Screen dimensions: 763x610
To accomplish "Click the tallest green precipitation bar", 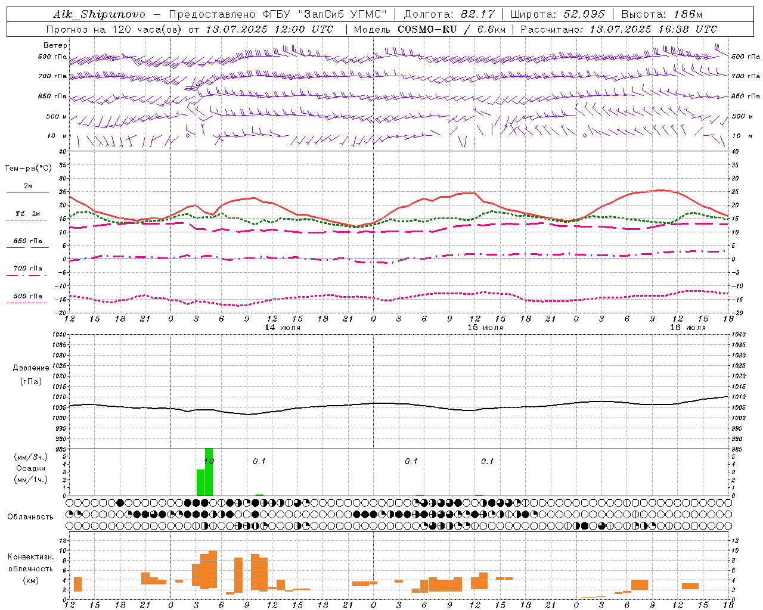I will [x=209, y=472].
